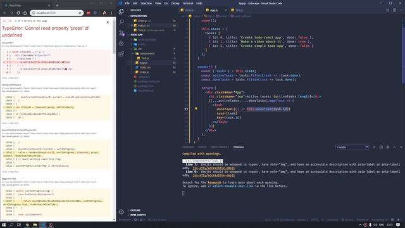Switch to the Task.js editor tab
Image resolution: width=405 pixels, height=228 pixels.
(239, 10)
